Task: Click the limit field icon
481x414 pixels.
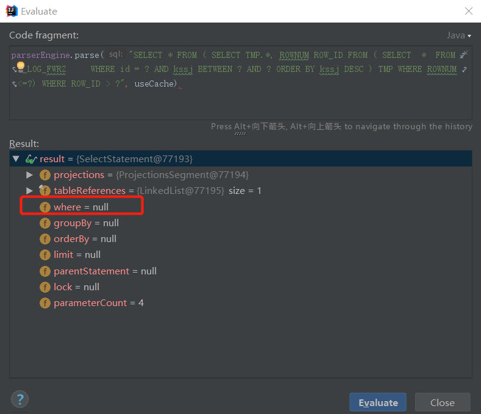Action: (x=45, y=255)
